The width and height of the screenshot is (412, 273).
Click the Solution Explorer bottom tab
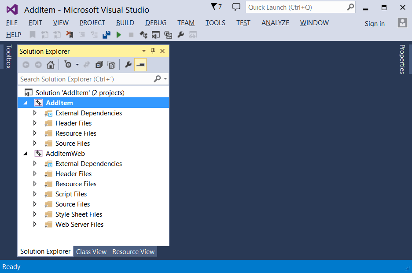pos(45,251)
